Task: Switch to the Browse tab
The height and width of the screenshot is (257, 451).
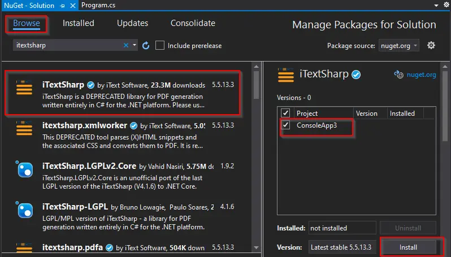Action: 27,23
